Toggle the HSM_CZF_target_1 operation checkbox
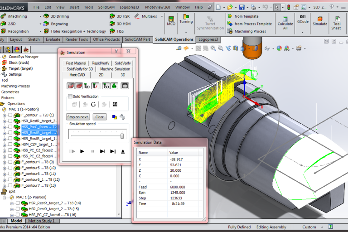Image resolution: width=348 pixels, height=232 pixels. click(10, 144)
